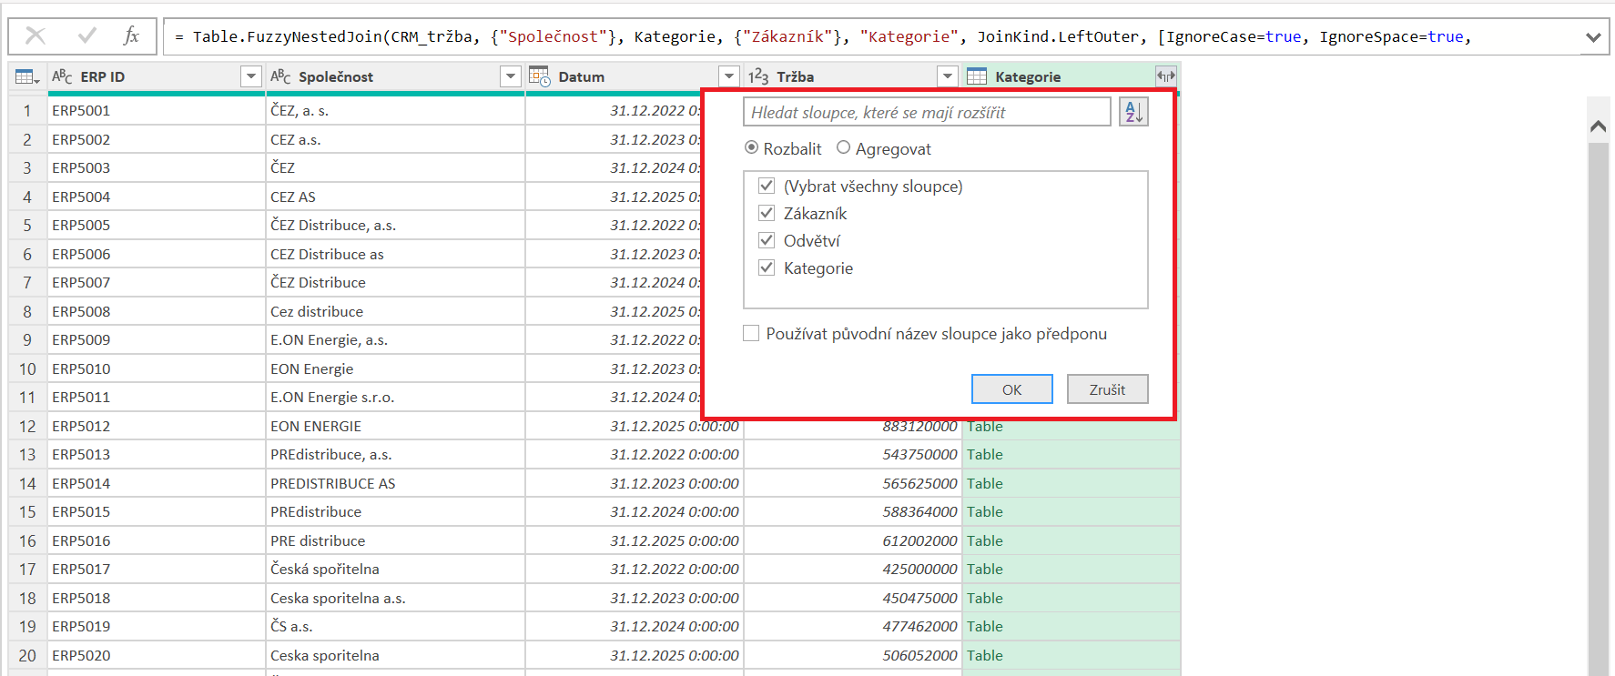Enable original column name as prefix

[751, 334]
